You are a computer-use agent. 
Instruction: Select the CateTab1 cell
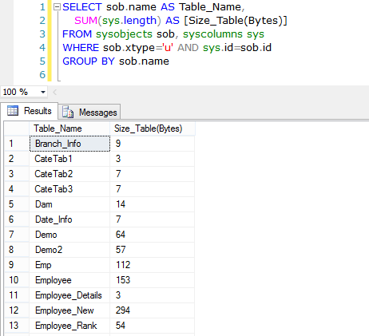(69, 159)
